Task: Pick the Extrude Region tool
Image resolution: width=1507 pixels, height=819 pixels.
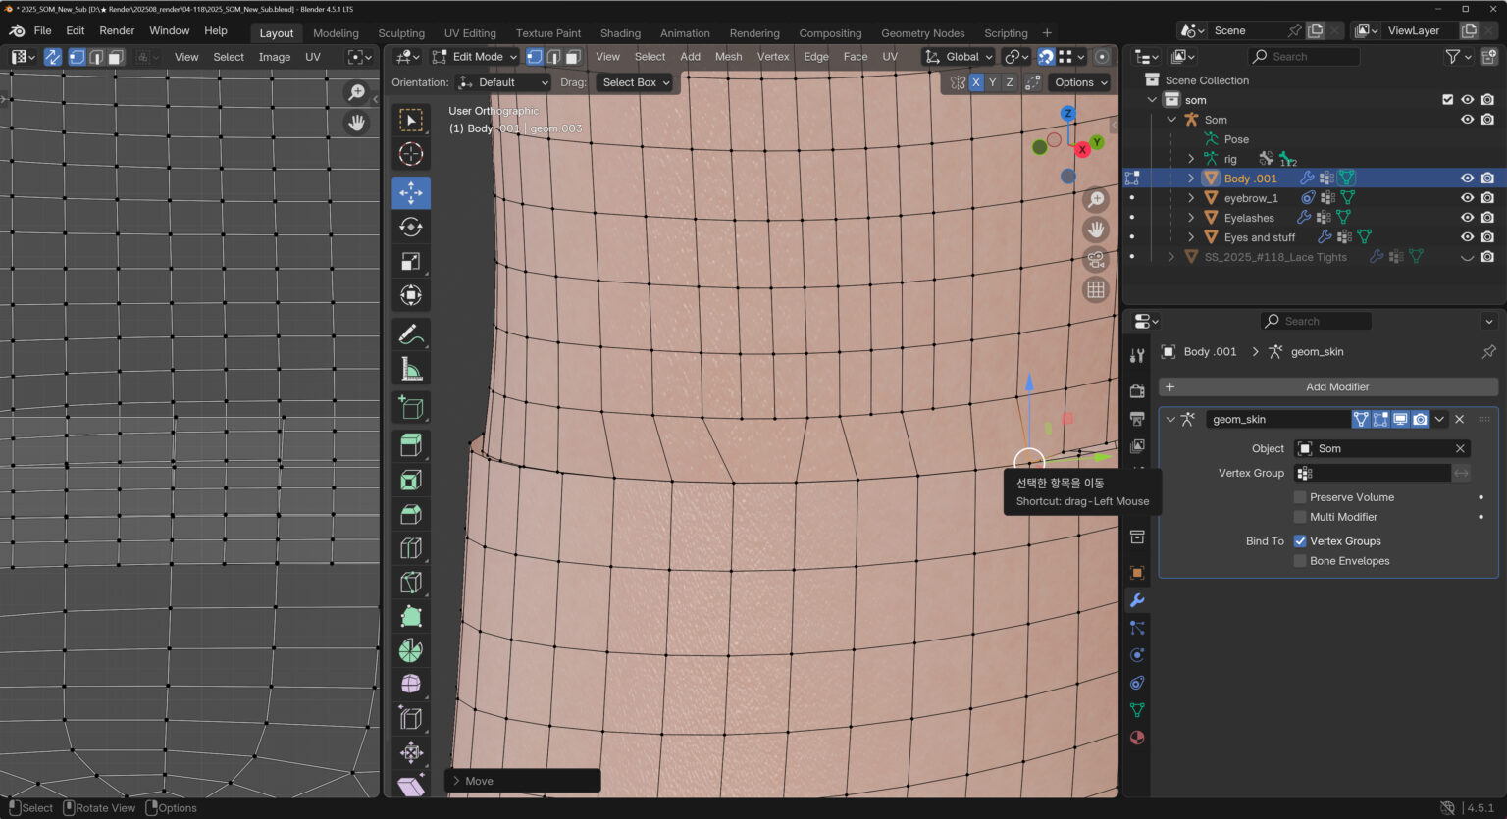Action: [411, 445]
